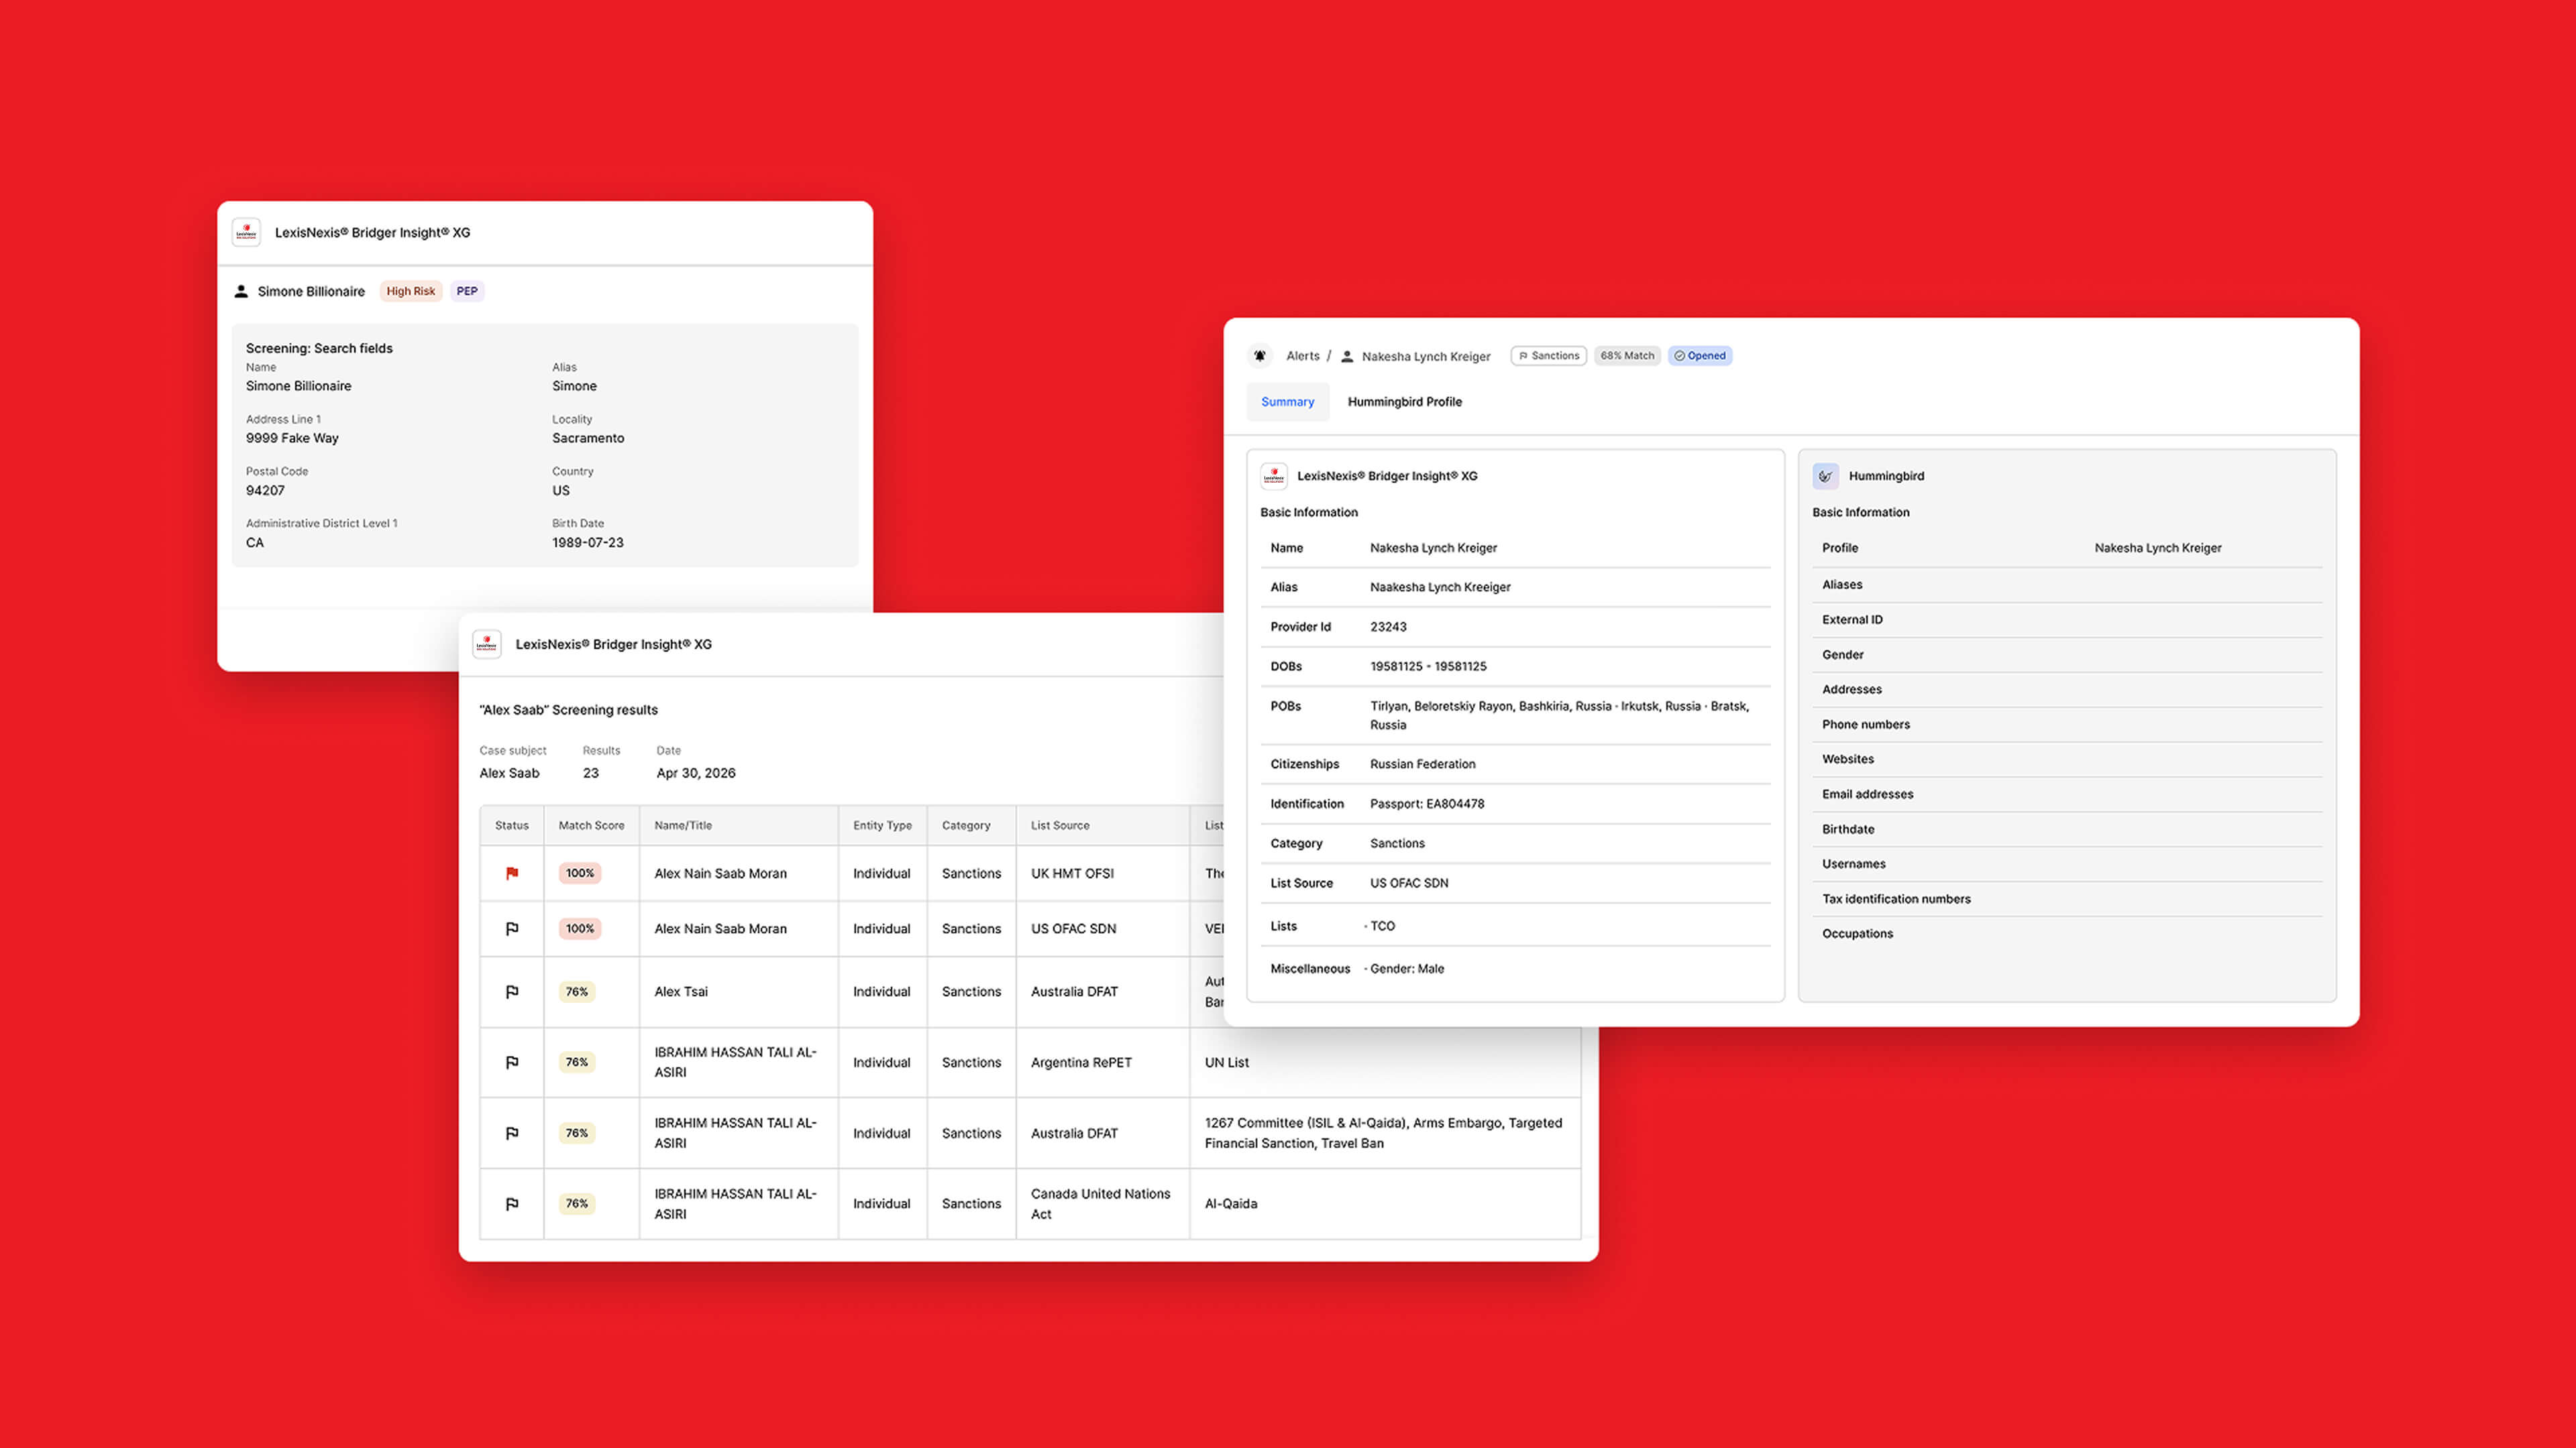The image size is (2576, 1448).
Task: Click the 68% Match badge
Action: coord(1627,356)
